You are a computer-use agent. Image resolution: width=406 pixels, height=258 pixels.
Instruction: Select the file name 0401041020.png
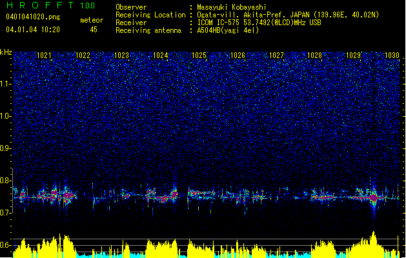(33, 17)
